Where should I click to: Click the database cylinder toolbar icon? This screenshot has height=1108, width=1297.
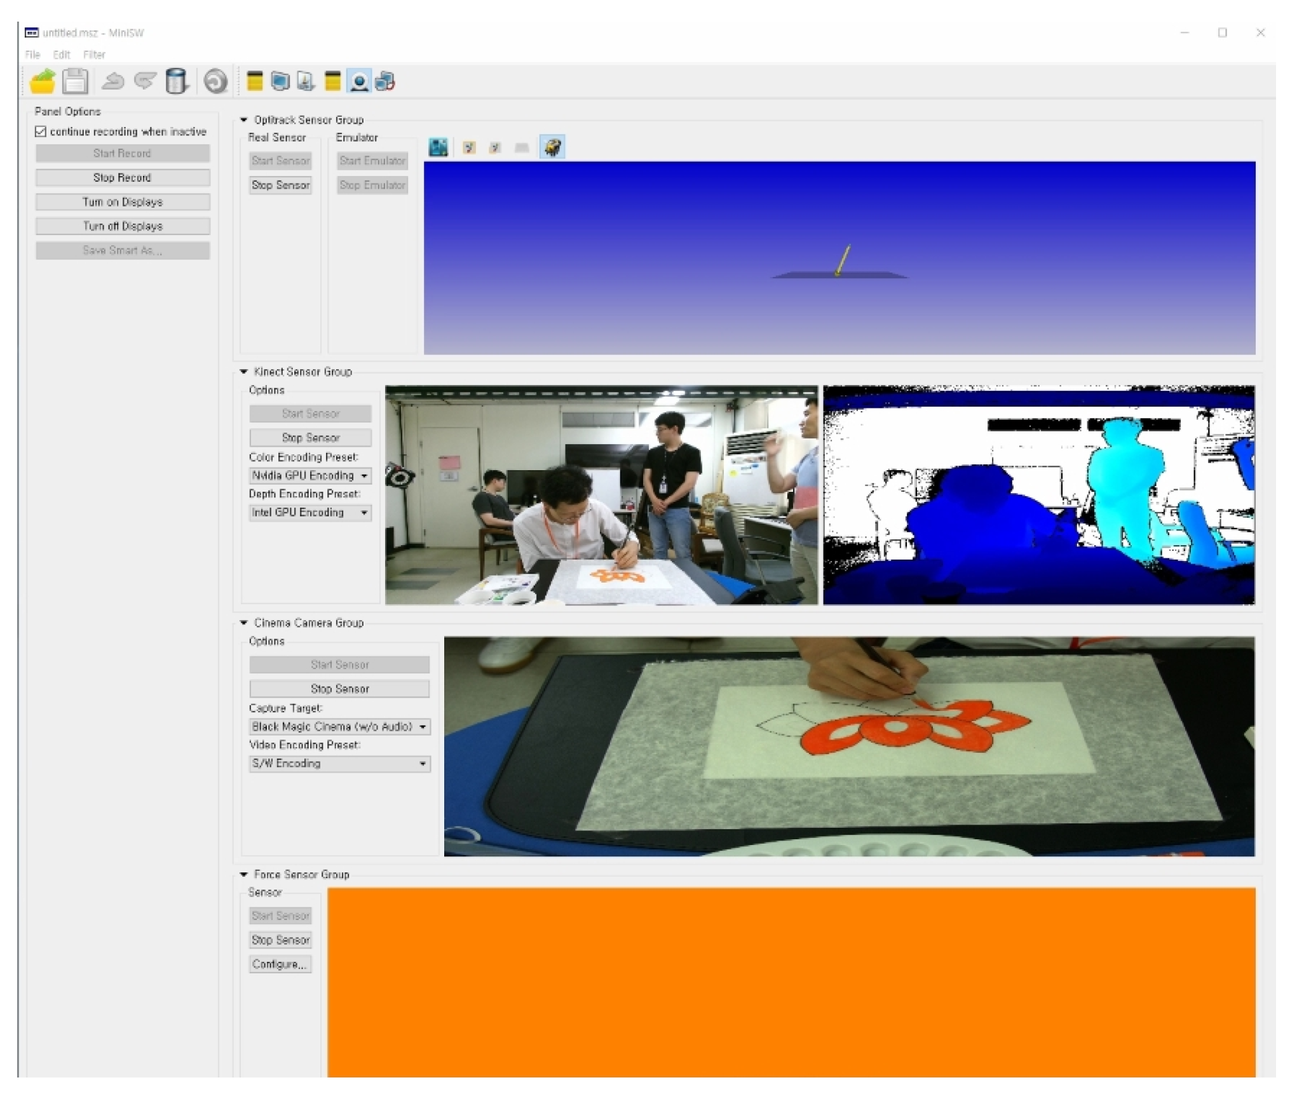176,81
